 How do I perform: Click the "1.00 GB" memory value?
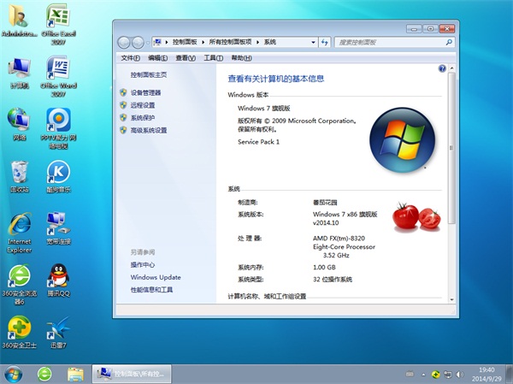point(324,267)
